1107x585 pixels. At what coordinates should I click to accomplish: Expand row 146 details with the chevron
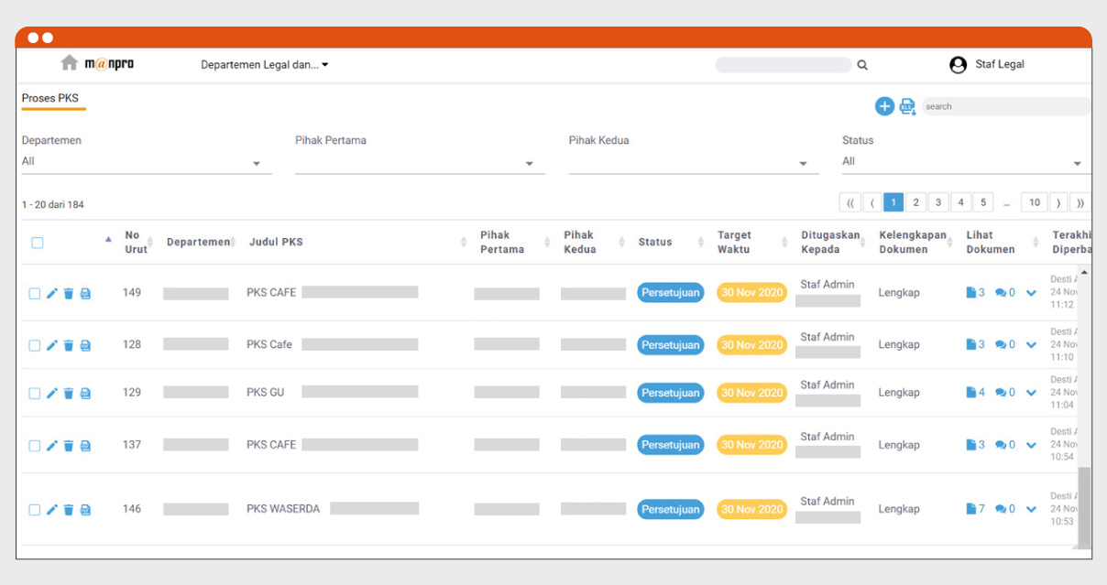(x=1031, y=509)
